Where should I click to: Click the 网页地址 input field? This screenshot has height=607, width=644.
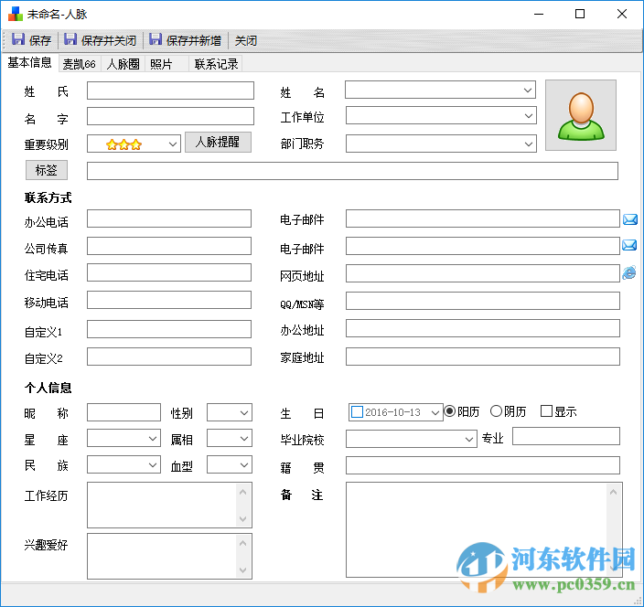click(x=483, y=273)
